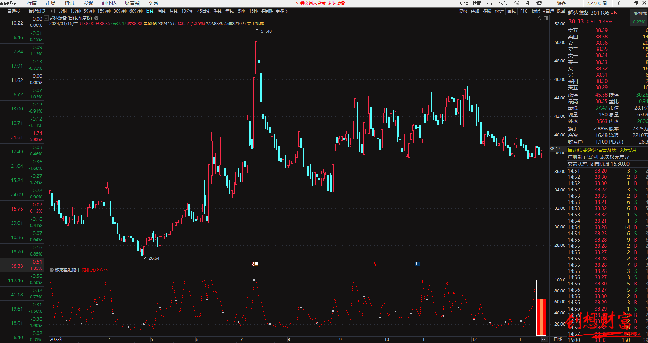Select the 周线 chart period
This screenshot has height=343, width=648.
(162, 11)
